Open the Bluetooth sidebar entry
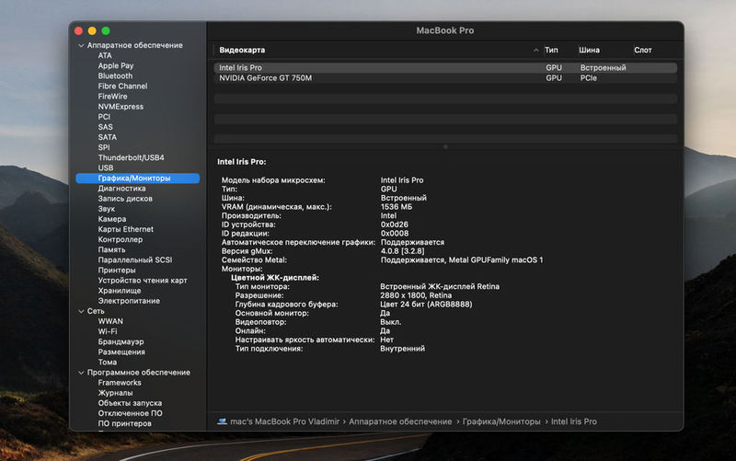This screenshot has height=461, width=736. 115,76
